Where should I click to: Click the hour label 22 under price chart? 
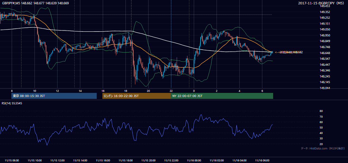coord(171,91)
